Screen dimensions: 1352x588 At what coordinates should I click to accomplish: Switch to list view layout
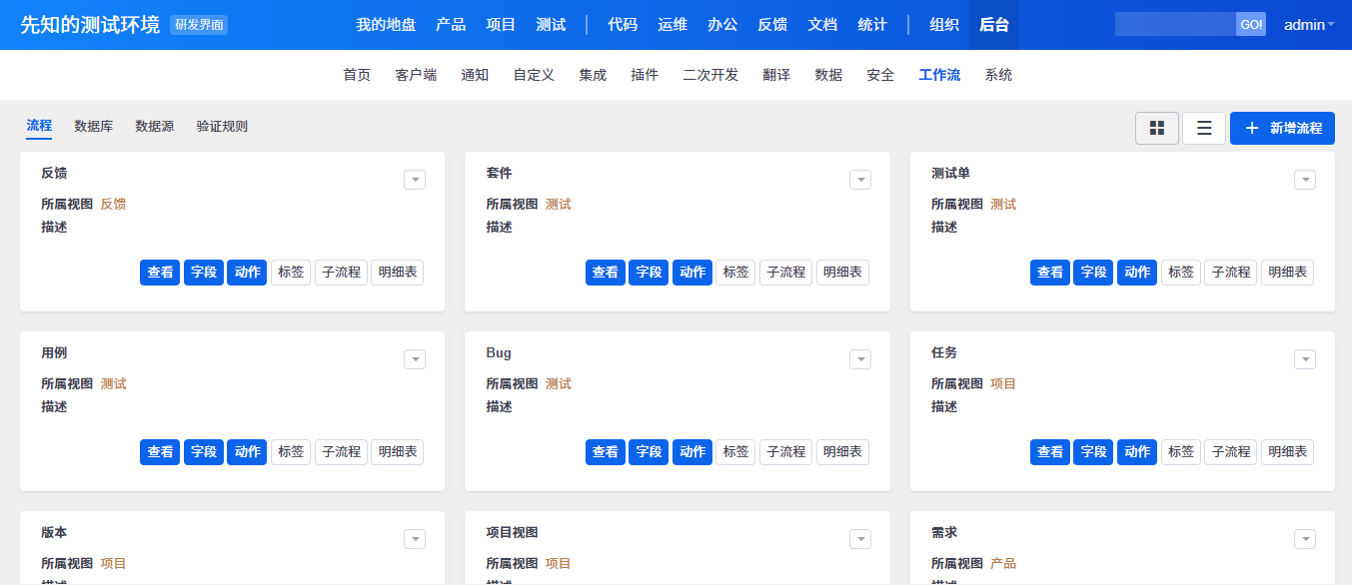1204,128
